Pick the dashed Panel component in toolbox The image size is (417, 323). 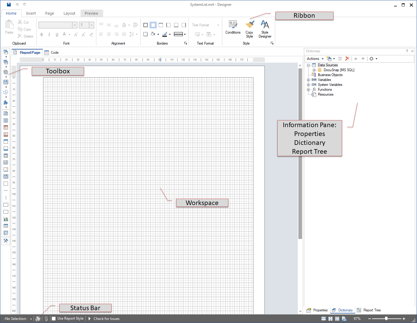[x=6, y=184]
